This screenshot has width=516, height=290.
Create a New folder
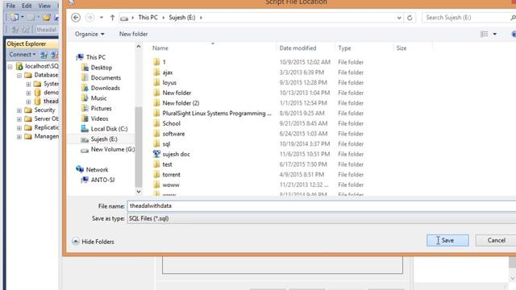(x=133, y=34)
